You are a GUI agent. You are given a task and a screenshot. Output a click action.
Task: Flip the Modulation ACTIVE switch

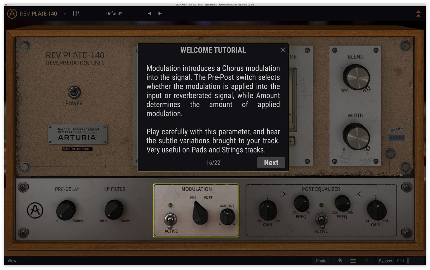click(171, 220)
